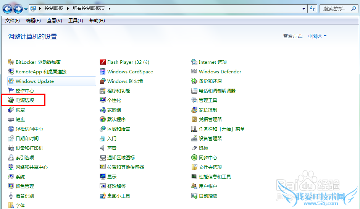Click the 操作中心 flag icon
Viewport: 360px width, 209px height.
pyautogui.click(x=11, y=91)
